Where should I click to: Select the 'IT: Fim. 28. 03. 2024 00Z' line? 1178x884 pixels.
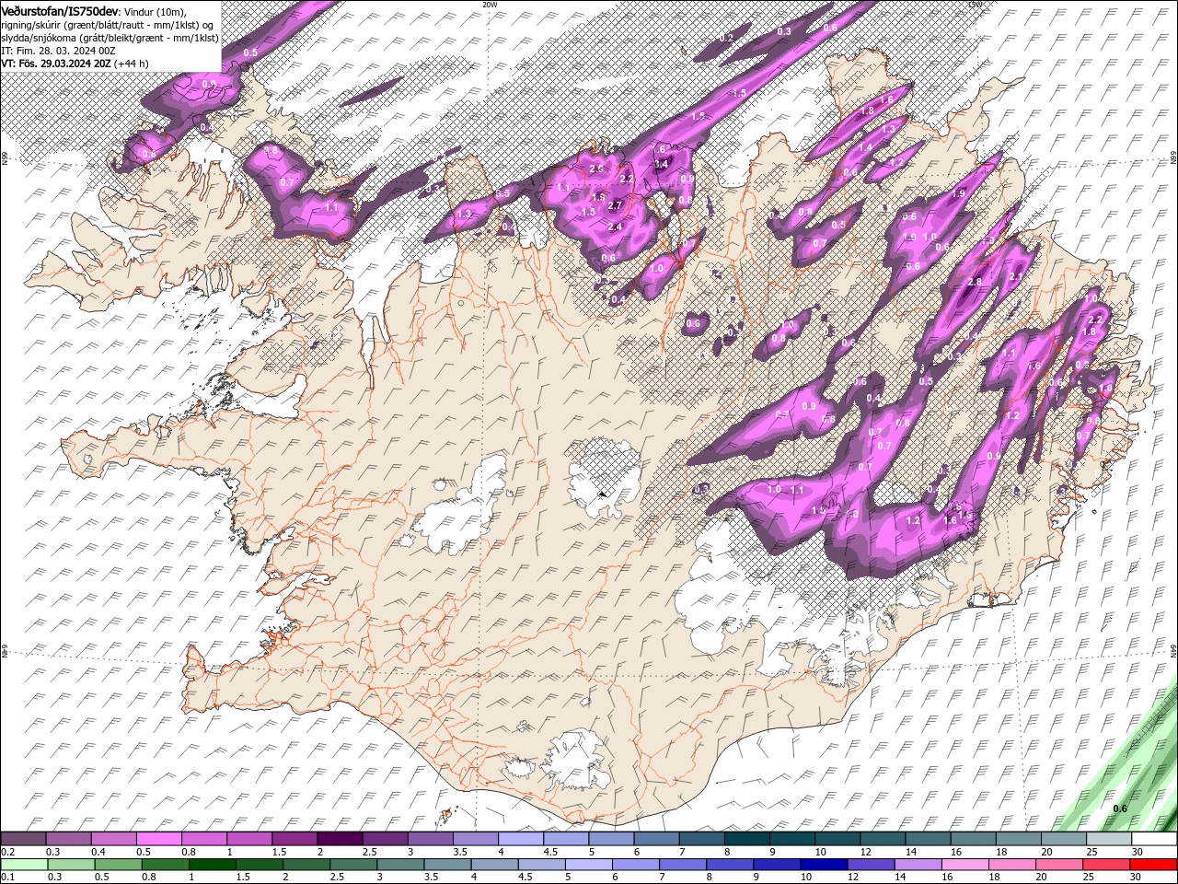click(x=58, y=51)
